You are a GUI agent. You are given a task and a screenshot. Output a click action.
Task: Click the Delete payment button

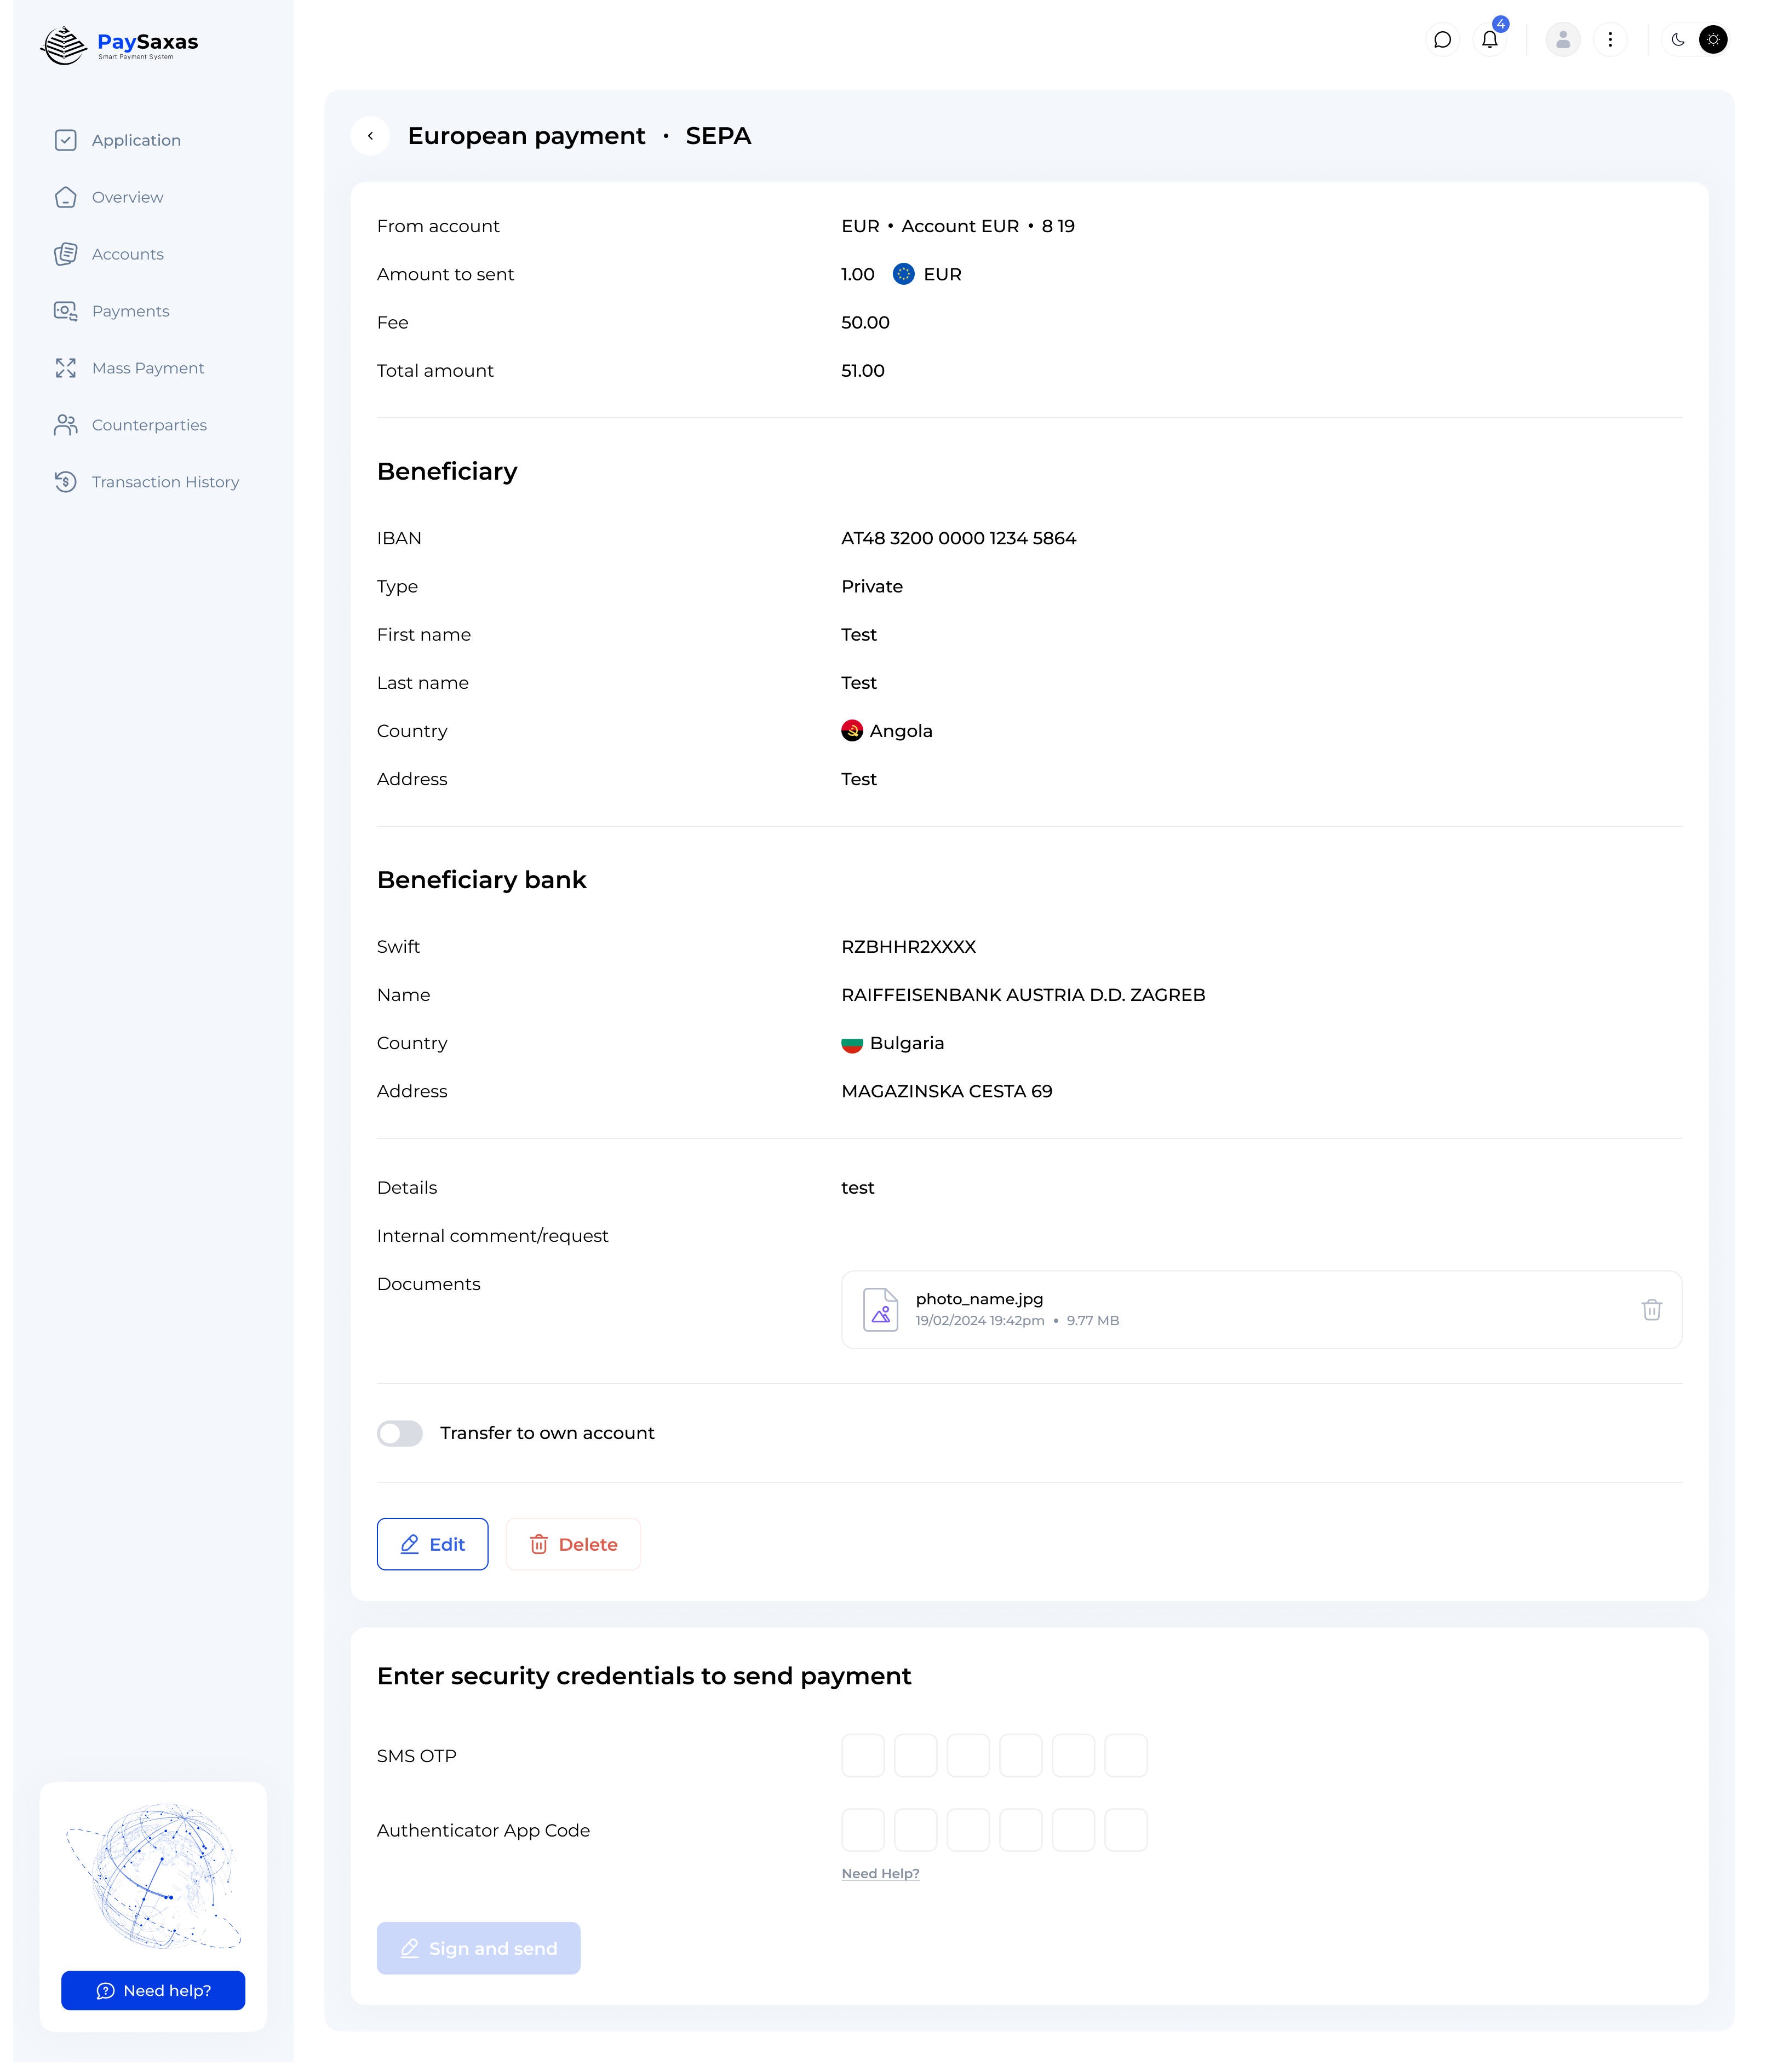click(574, 1544)
